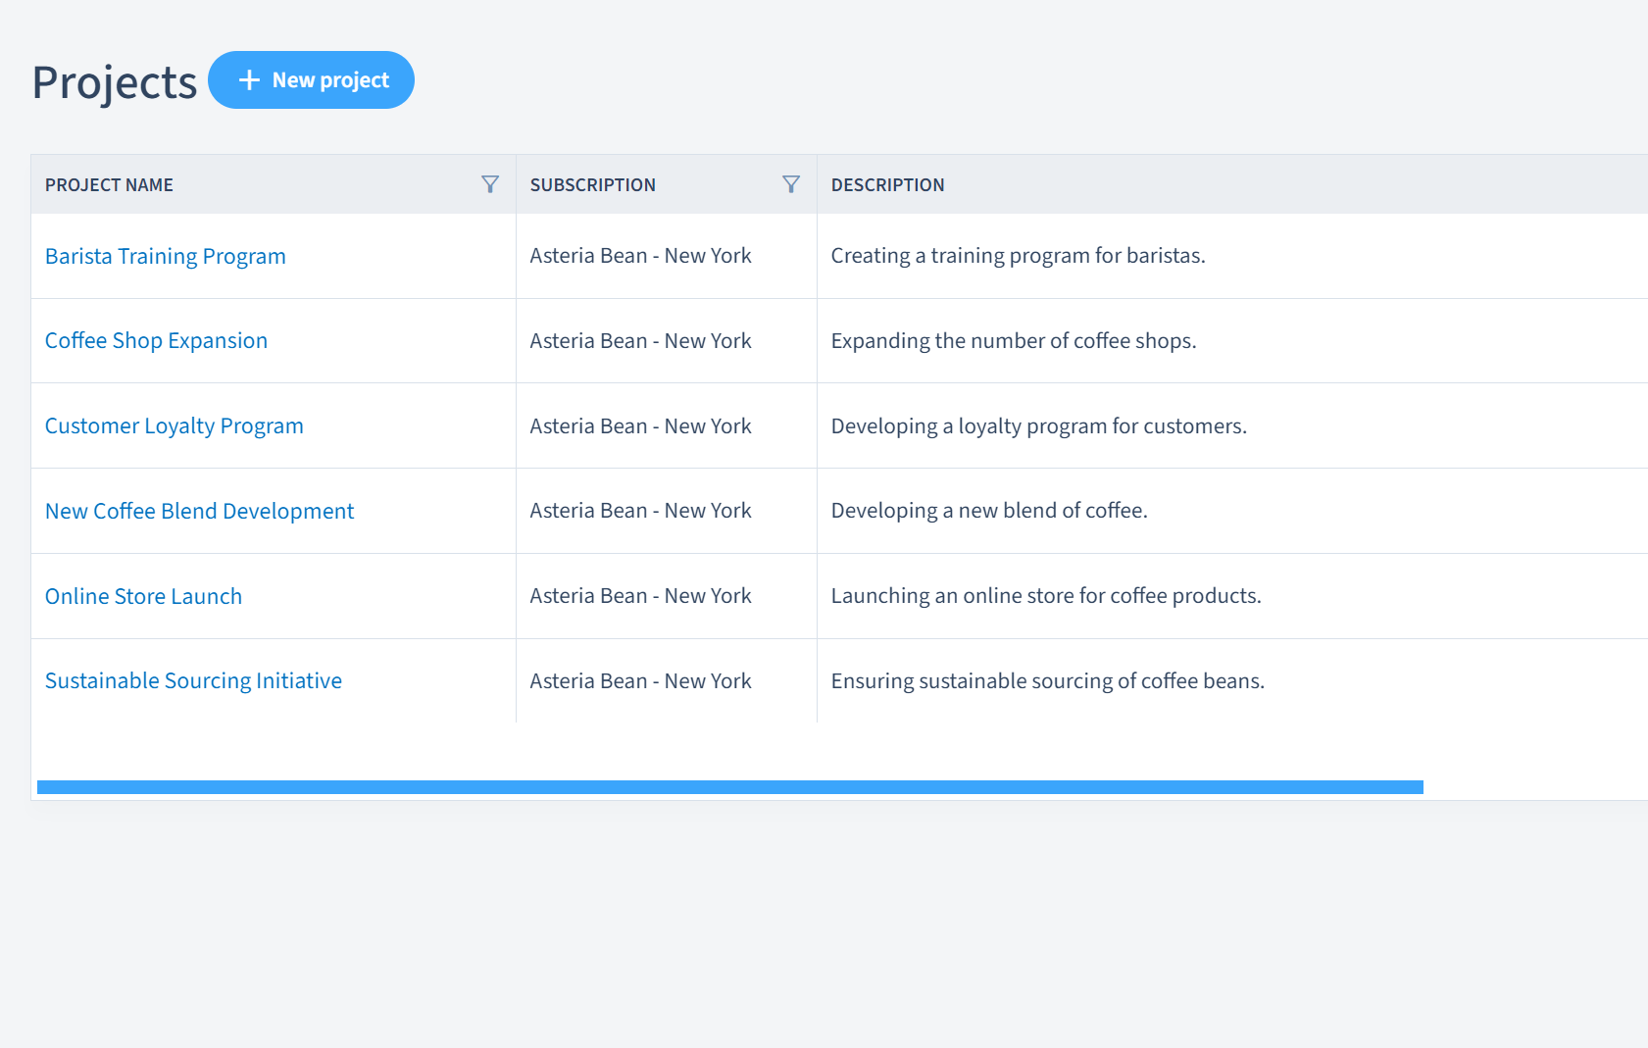Open Customer Loyalty Program project
This screenshot has width=1648, height=1048.
(x=175, y=425)
